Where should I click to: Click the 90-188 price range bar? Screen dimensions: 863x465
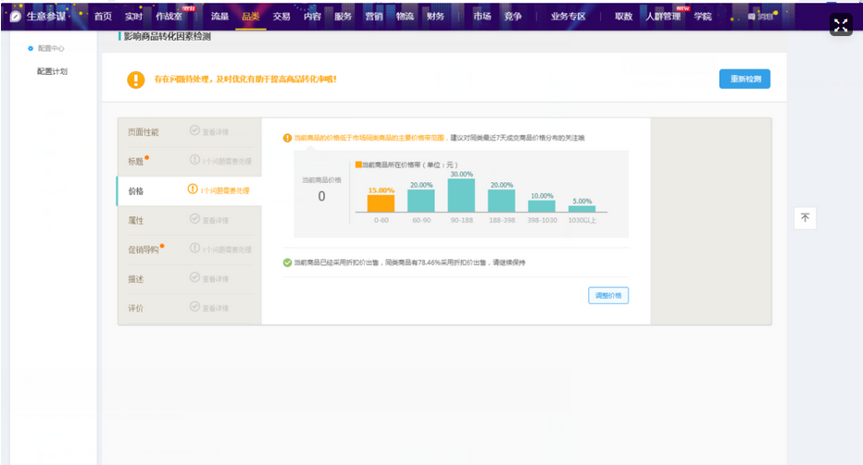click(x=461, y=195)
